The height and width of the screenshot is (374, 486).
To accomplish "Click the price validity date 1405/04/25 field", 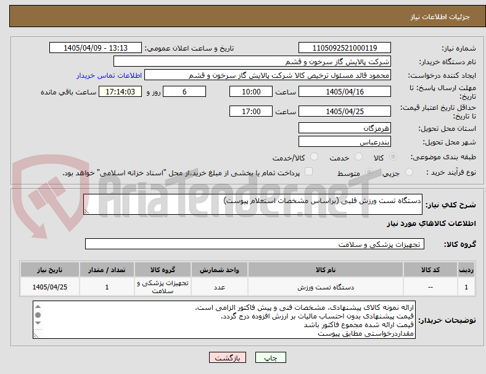I will pyautogui.click(x=344, y=111).
